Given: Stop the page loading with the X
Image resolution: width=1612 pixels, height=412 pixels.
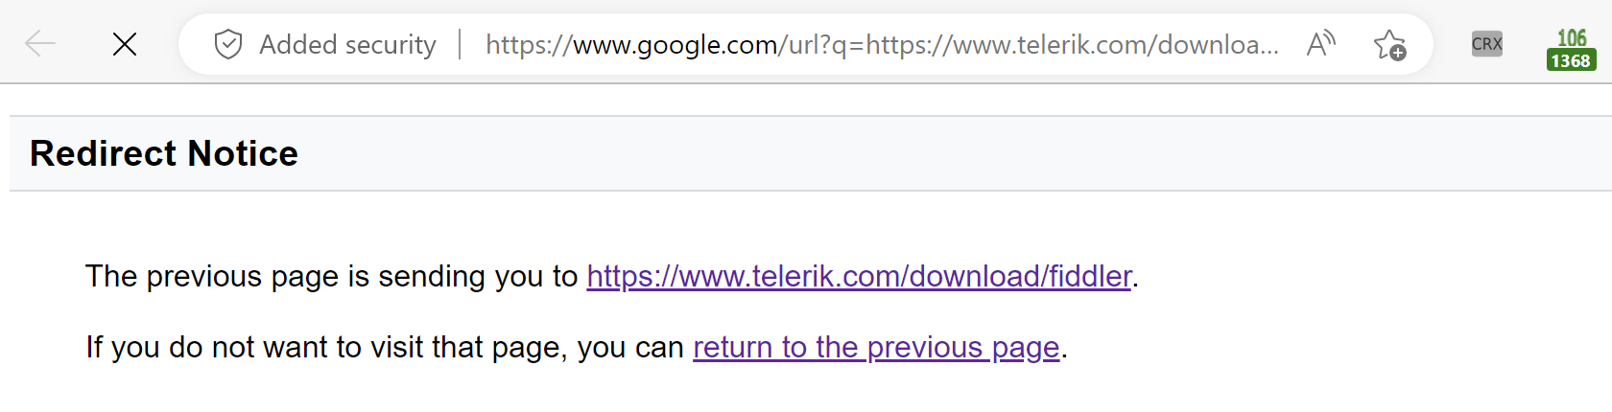Looking at the screenshot, I should point(125,44).
